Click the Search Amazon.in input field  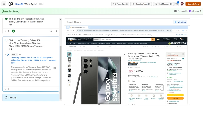point(126,39)
